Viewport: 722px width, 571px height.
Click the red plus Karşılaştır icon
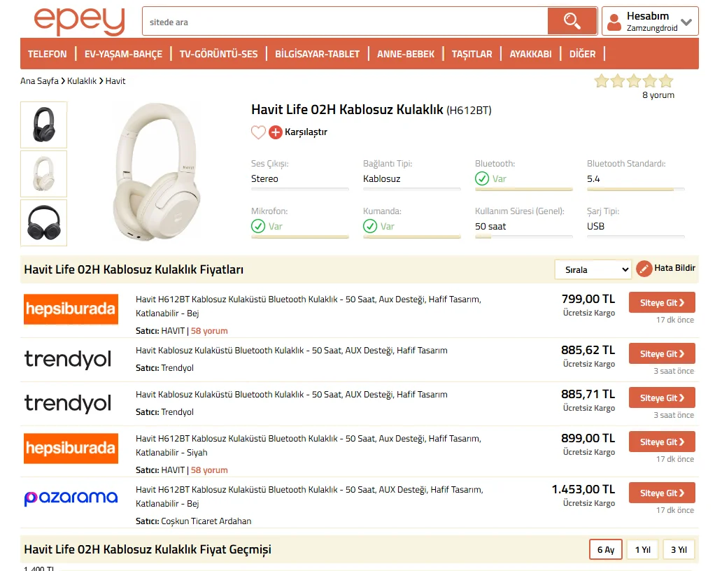click(x=276, y=132)
